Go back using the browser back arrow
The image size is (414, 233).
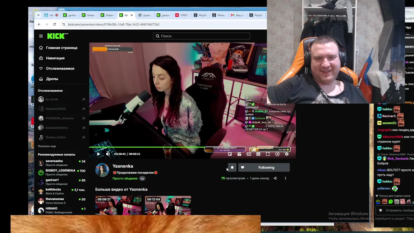[39, 24]
